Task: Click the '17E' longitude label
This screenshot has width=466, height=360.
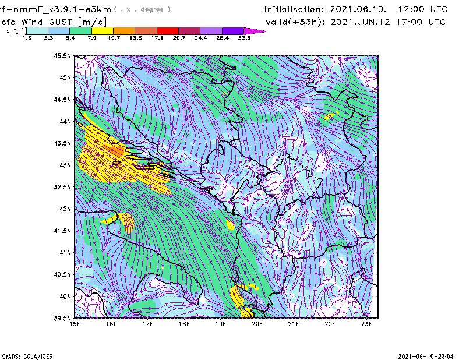Action: [x=148, y=324]
